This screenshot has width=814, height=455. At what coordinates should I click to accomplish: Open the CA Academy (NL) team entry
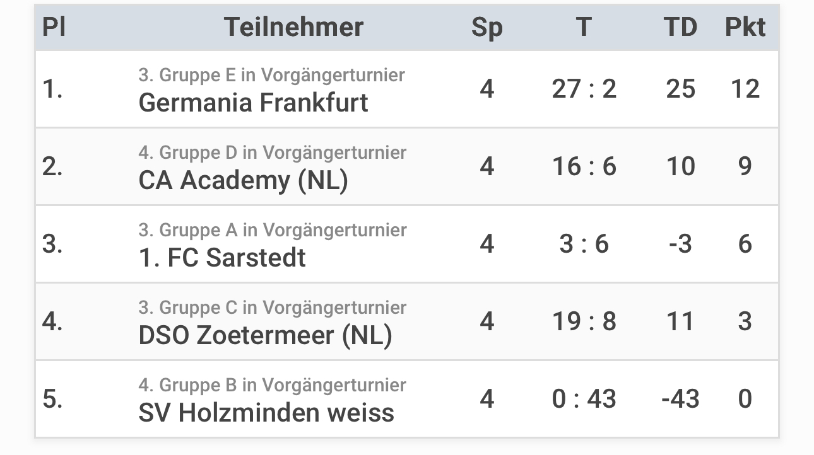click(243, 181)
